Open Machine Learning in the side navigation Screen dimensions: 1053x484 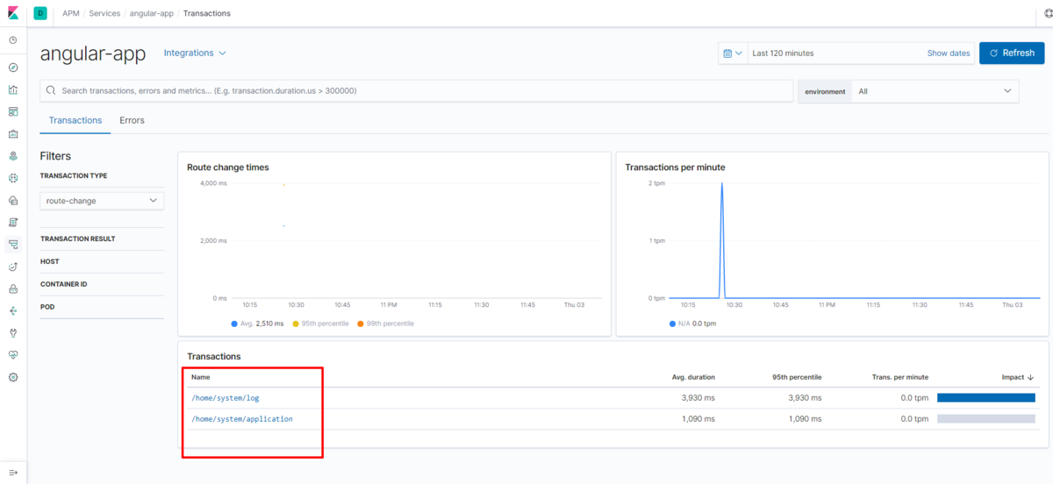[x=13, y=178]
